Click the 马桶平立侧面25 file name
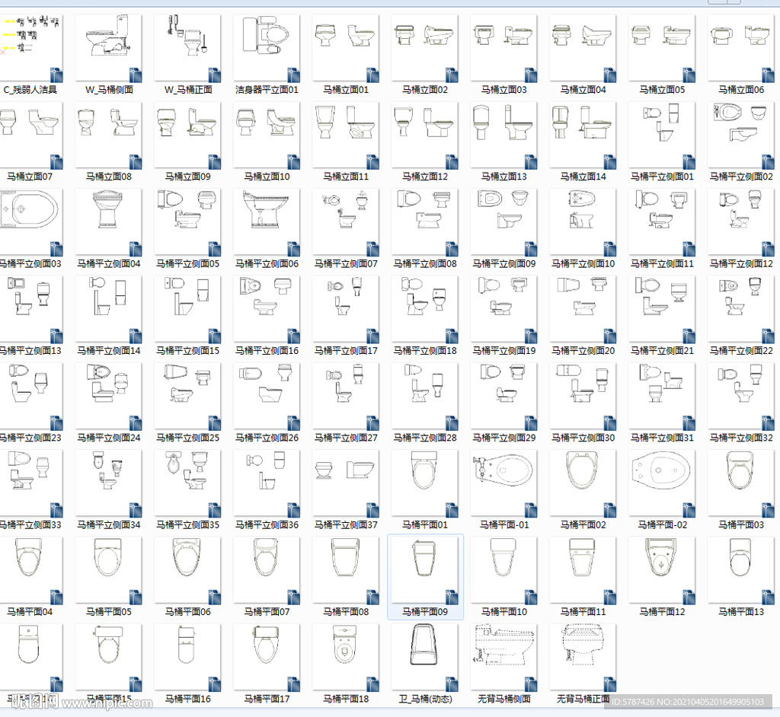The width and height of the screenshot is (780, 717). (x=188, y=438)
